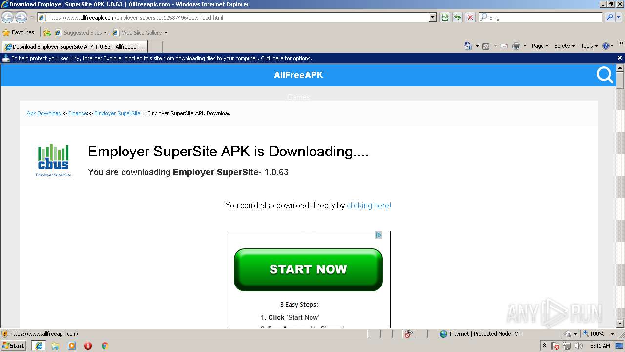The height and width of the screenshot is (352, 625).
Task: Click the security information bar message
Action: click(x=164, y=58)
